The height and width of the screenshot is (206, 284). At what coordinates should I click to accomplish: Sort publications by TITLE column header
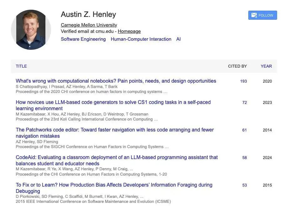click(21, 66)
